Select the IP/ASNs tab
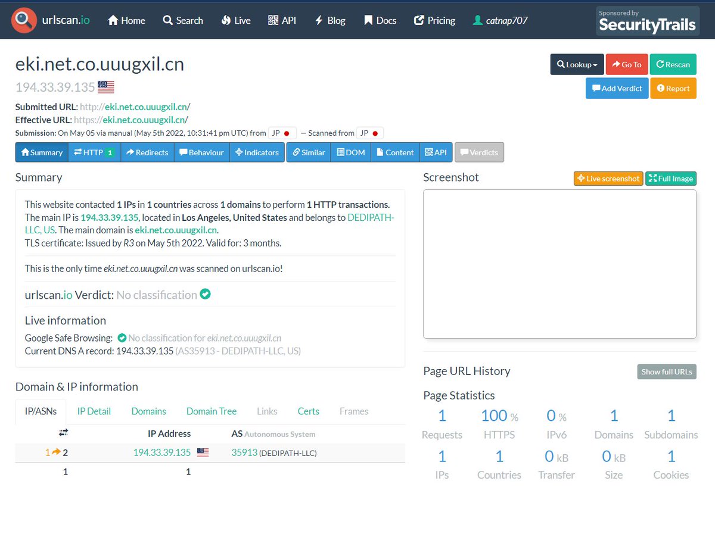The image size is (715, 553). pos(41,411)
